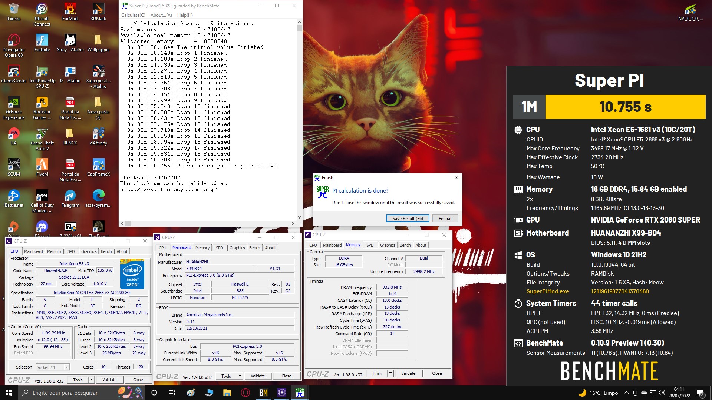
Task: Launch iGameCenter desktop icon
Action: 14,74
